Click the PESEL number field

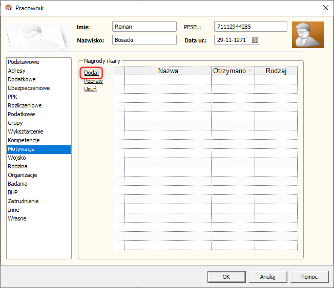251,27
